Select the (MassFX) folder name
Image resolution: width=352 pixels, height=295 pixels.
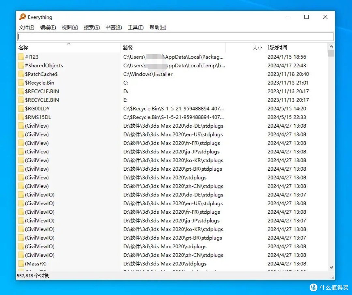pyautogui.click(x=36, y=264)
